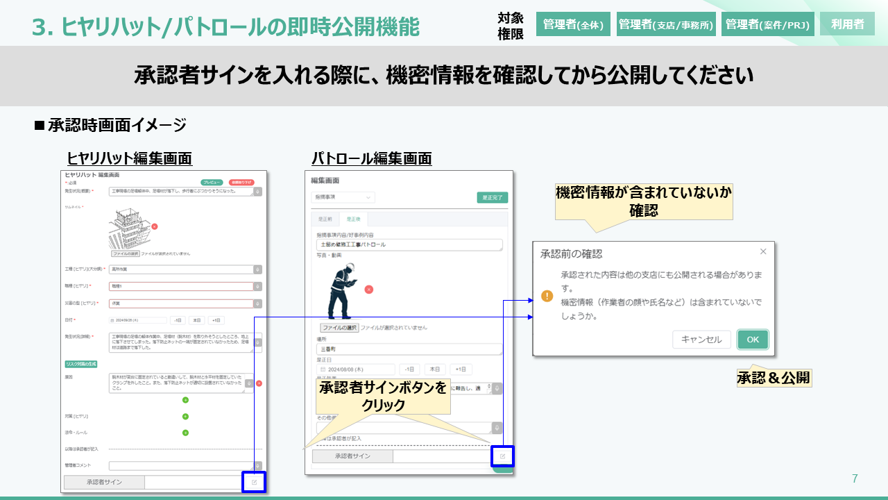Expand the 工種 [ヒヤリ](大分類) 高所作業 dropdown
Viewport: 888px width, 500px height.
coord(257,269)
